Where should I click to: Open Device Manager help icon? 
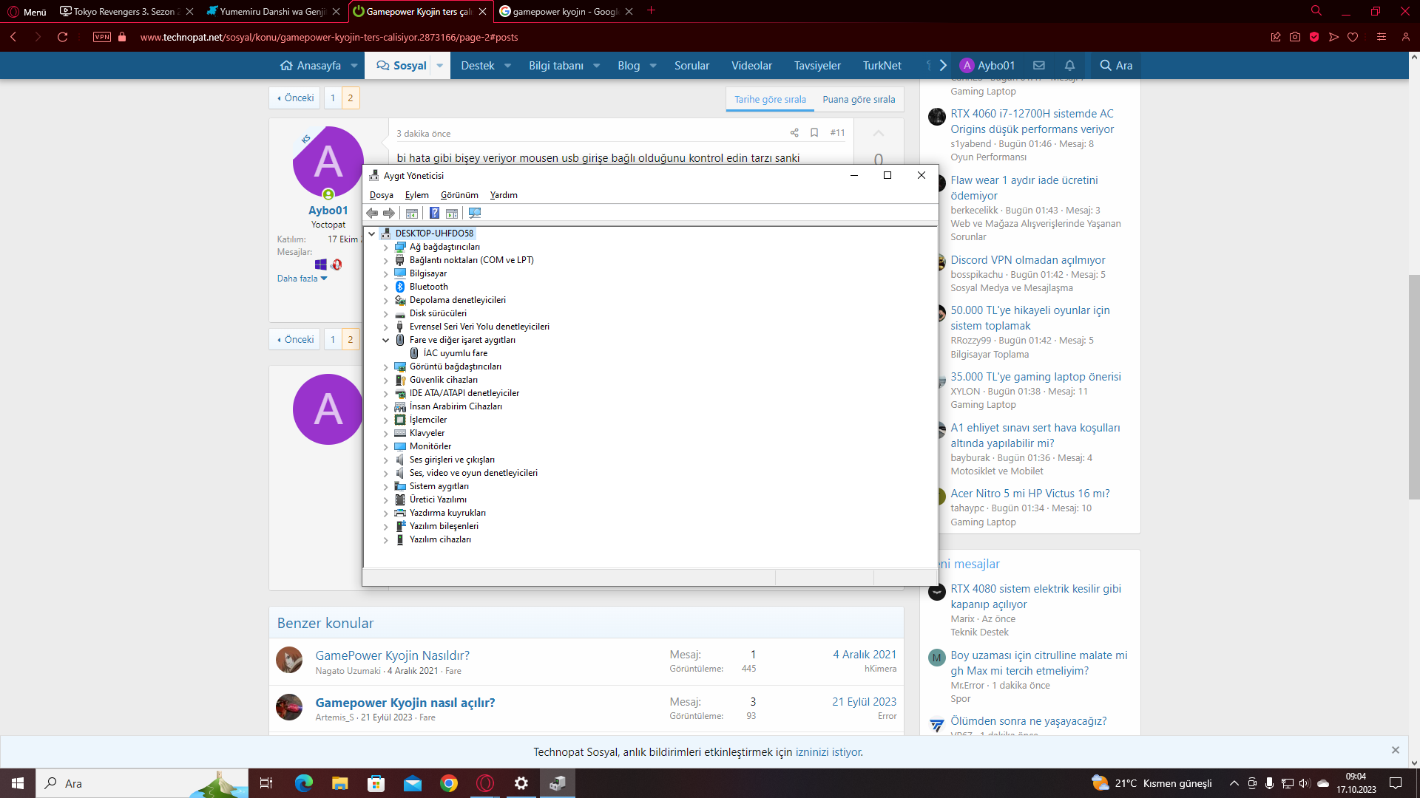pos(434,213)
